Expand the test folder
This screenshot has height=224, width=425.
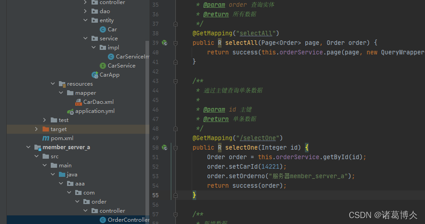[x=45, y=120]
